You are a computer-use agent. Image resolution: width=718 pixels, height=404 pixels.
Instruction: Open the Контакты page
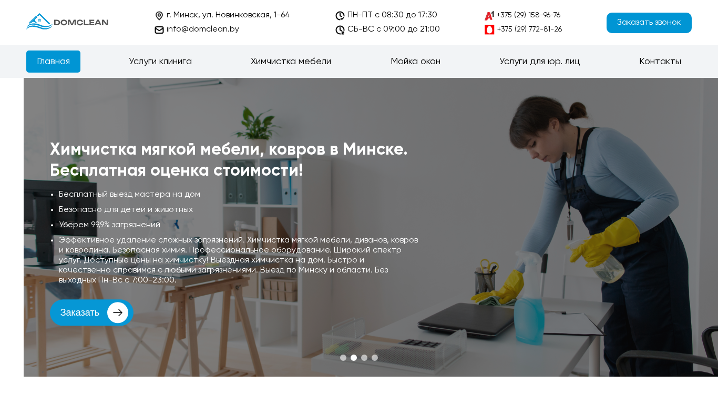click(x=660, y=62)
